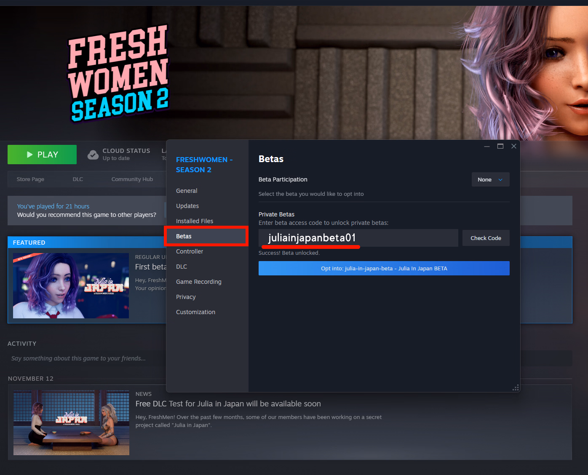Click the "You've played for 21 hours" text
Image resolution: width=588 pixels, height=475 pixels.
[53, 206]
